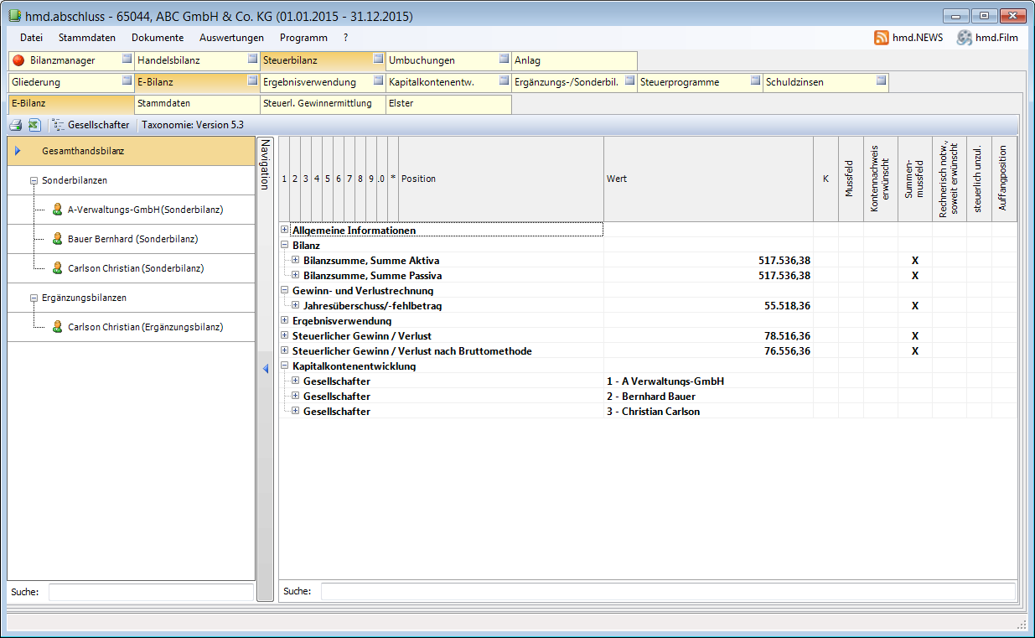Collapse the Sonderbilanzen tree node
Viewport: 1035px width, 638px height.
pos(33,180)
